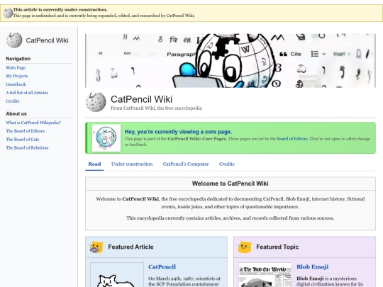Click the globe icon in the construction banner
The height and width of the screenshot is (287, 383).
point(8,13)
